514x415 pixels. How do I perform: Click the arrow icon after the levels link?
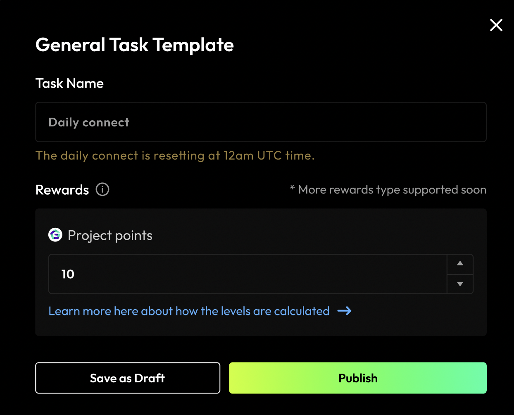(344, 311)
